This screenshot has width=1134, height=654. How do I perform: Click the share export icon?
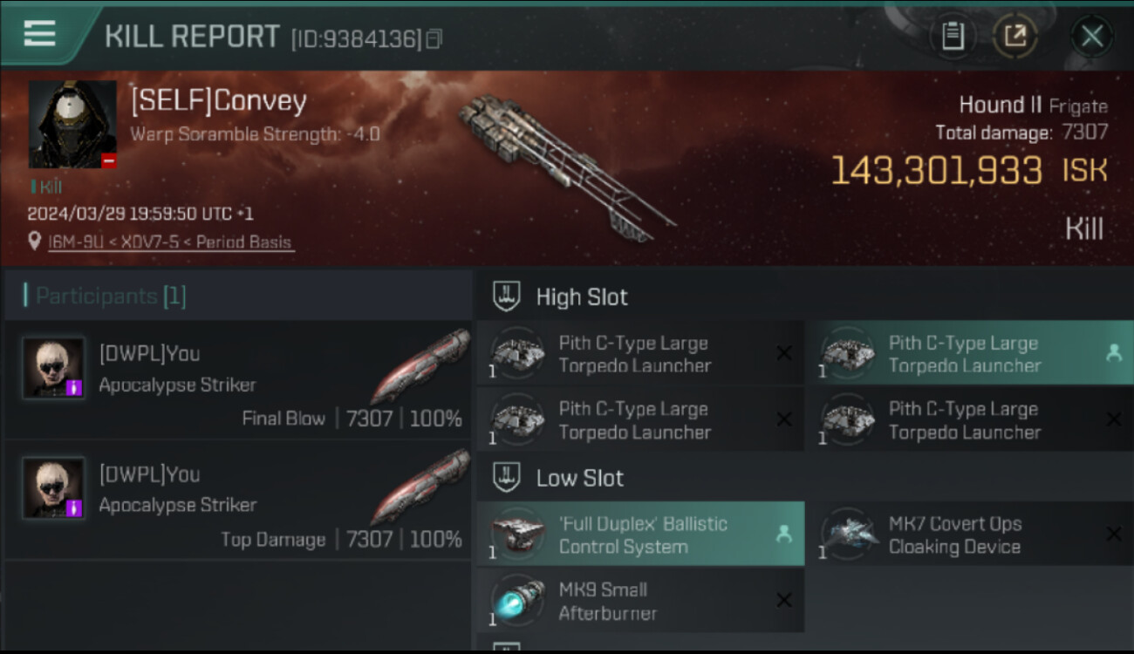[1015, 37]
